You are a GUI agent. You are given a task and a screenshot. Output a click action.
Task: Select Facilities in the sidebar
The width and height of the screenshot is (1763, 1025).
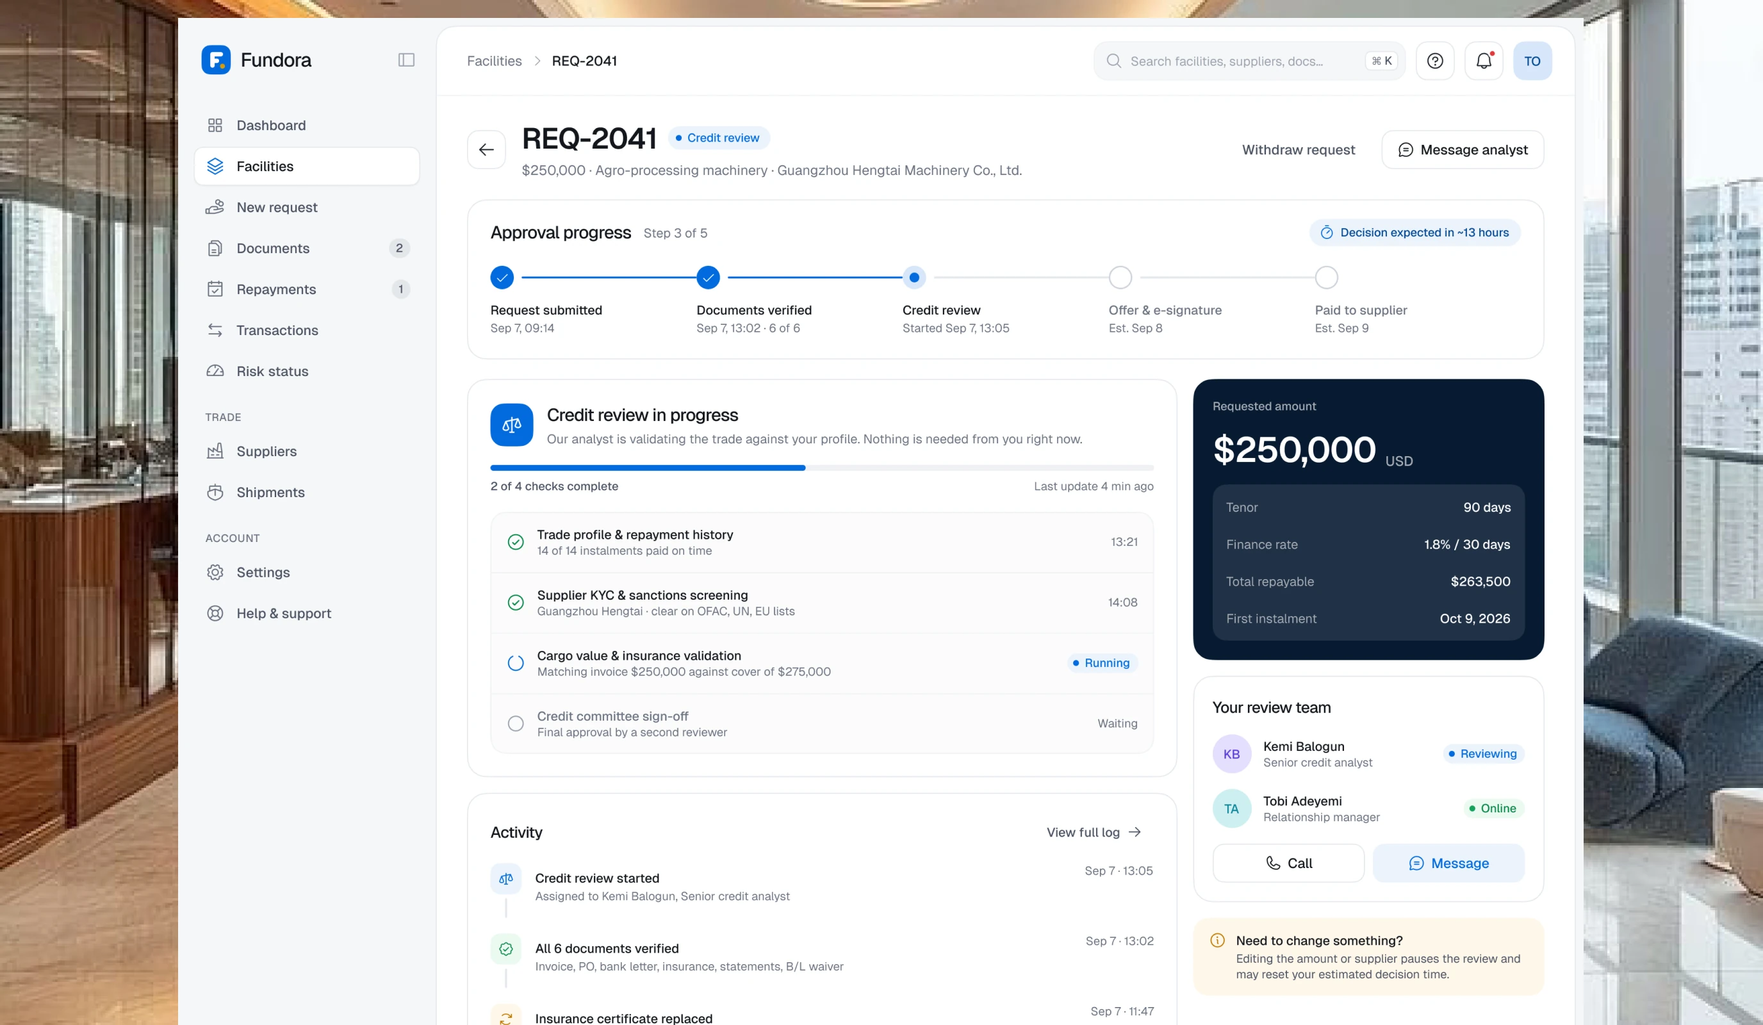(306, 167)
